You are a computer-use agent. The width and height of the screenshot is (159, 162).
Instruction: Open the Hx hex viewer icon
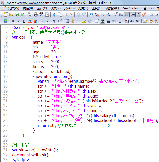121,15
